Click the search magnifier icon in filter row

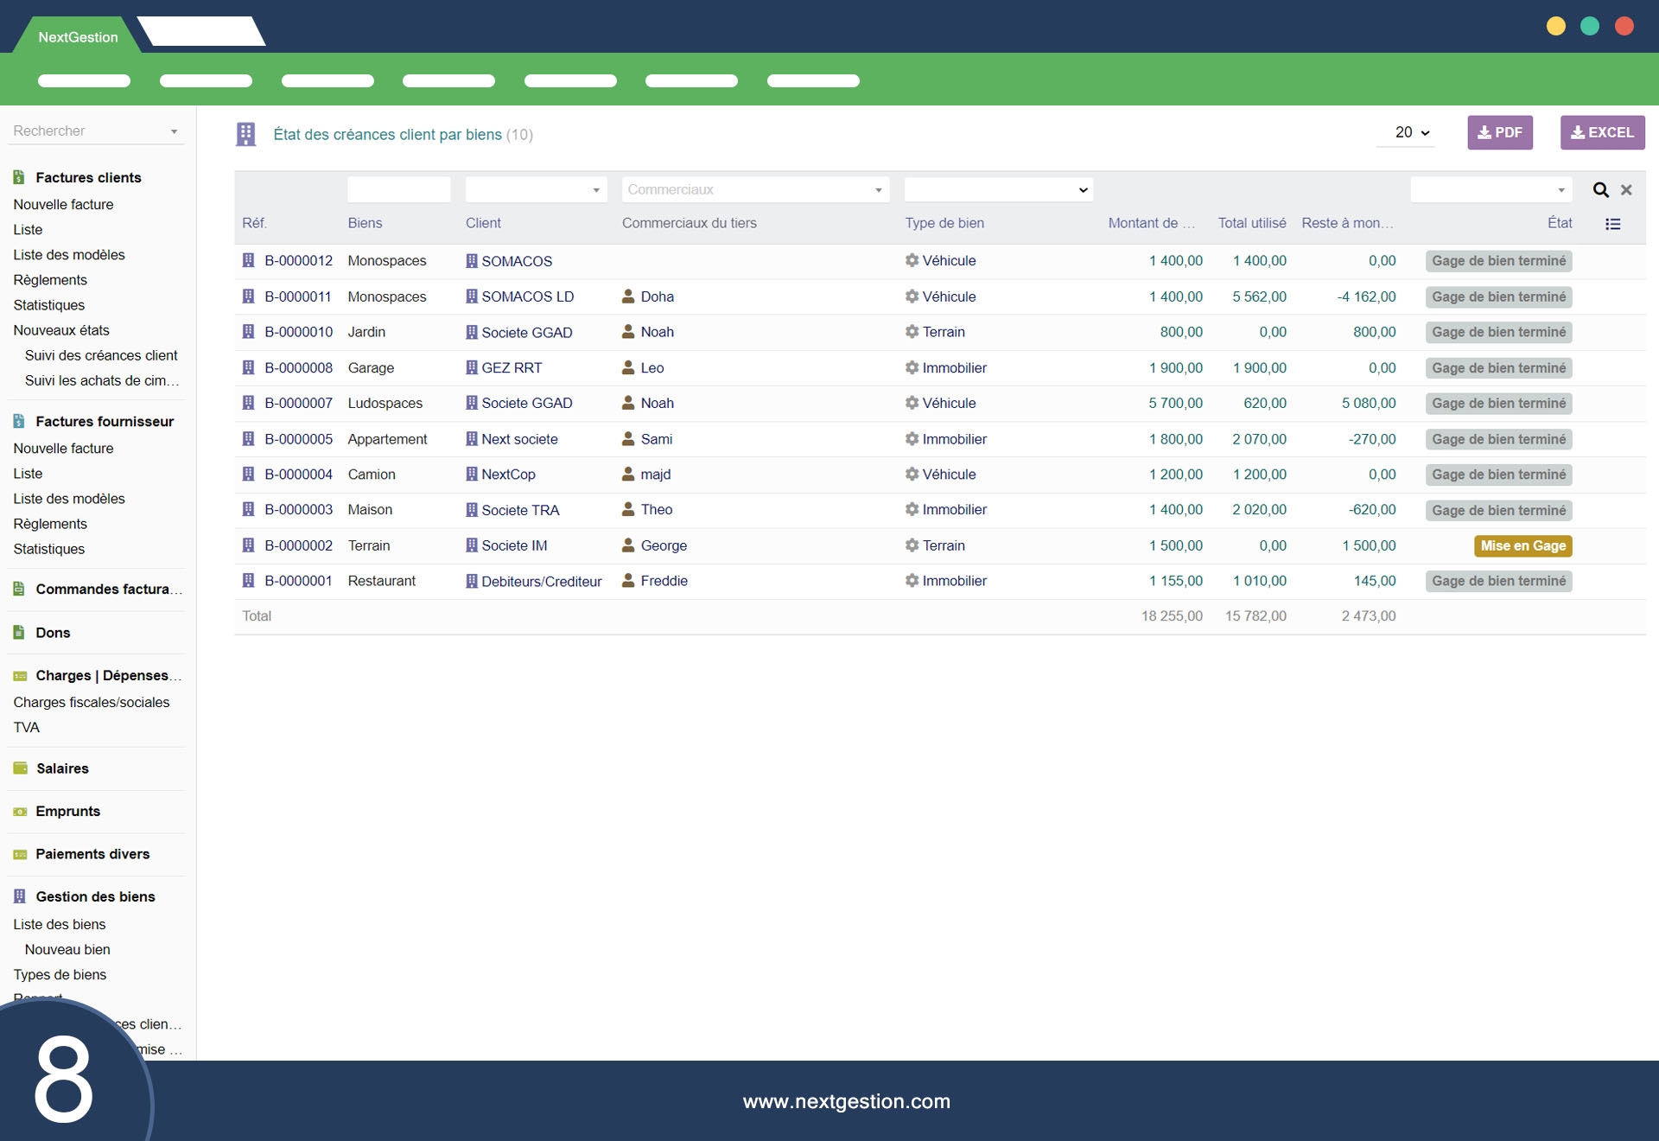[1600, 190]
